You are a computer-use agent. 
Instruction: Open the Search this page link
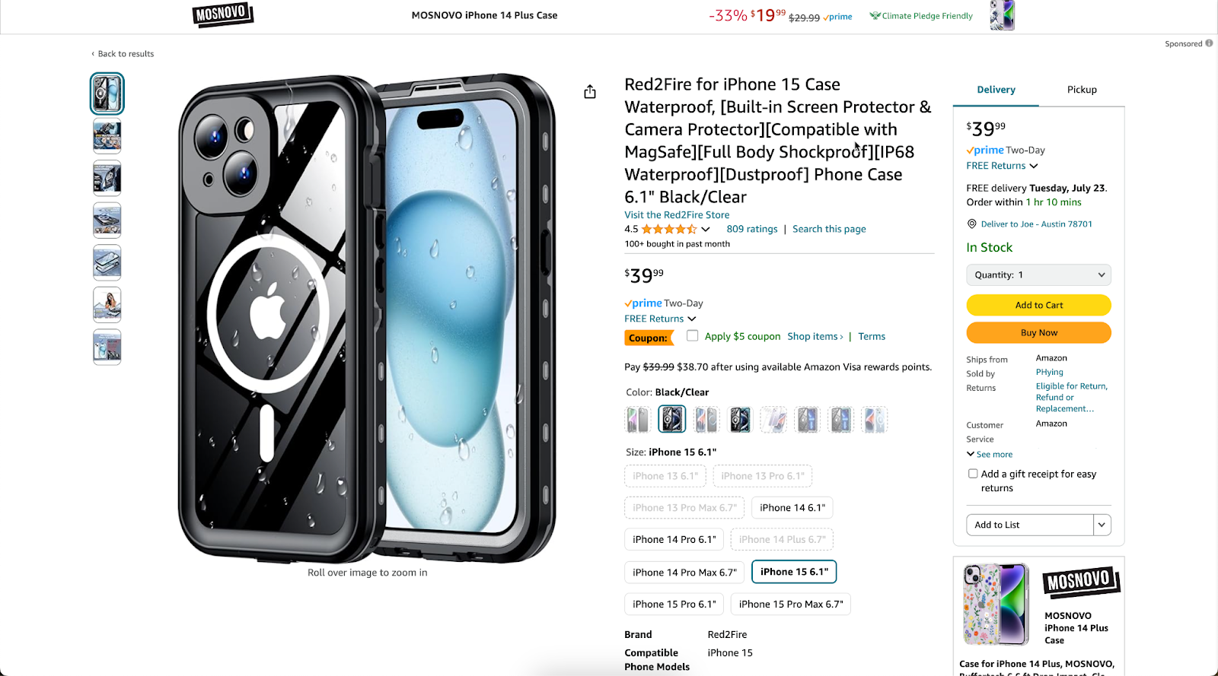click(829, 228)
